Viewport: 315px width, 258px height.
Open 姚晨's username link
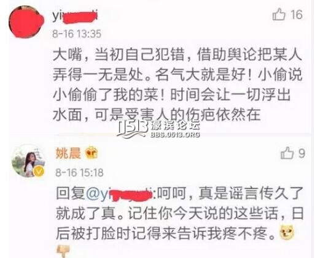pyautogui.click(x=68, y=153)
